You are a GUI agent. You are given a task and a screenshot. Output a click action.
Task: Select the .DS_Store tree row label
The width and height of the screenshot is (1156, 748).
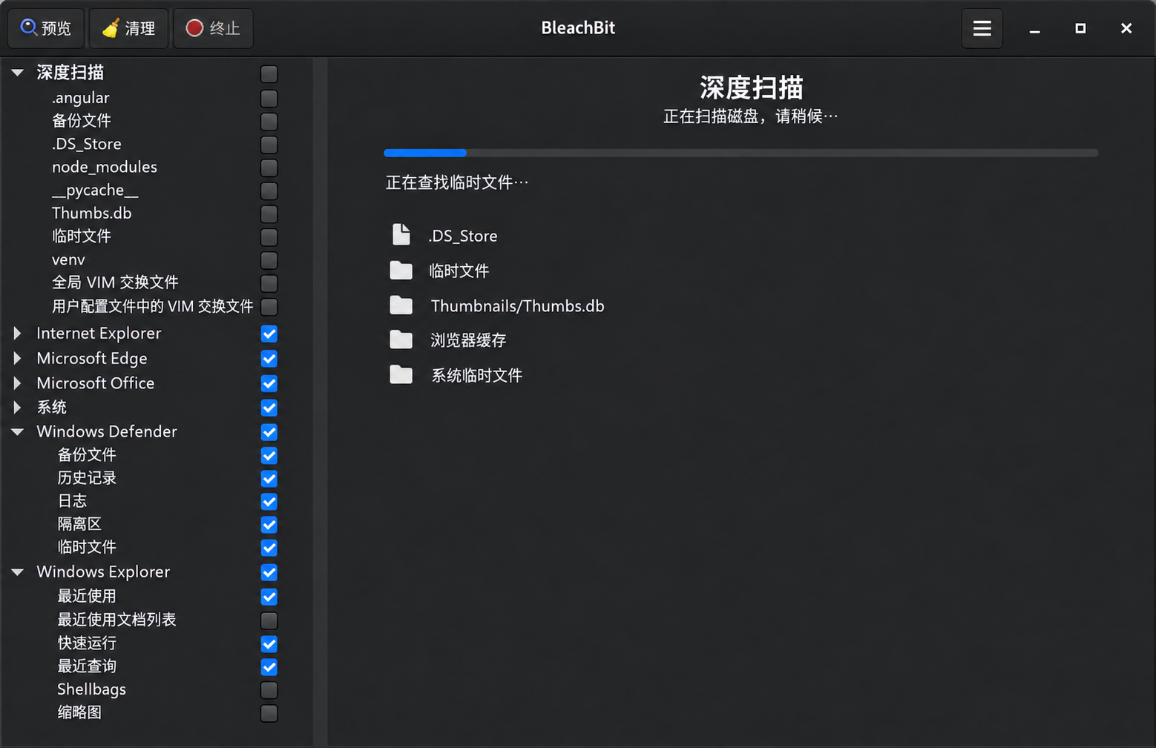[x=86, y=144]
